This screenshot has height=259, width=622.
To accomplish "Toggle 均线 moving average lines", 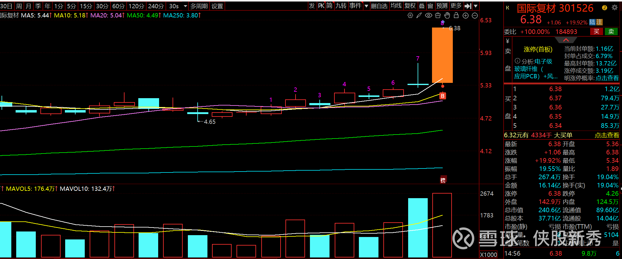I will coord(396,6).
